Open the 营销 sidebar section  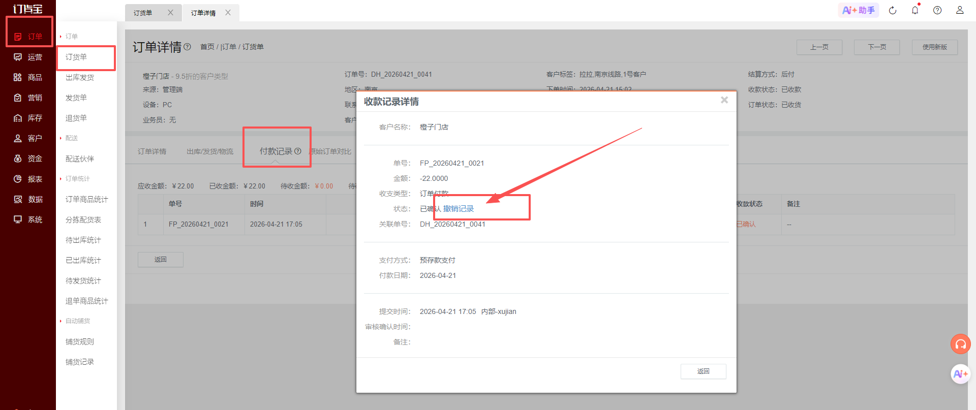click(x=28, y=98)
